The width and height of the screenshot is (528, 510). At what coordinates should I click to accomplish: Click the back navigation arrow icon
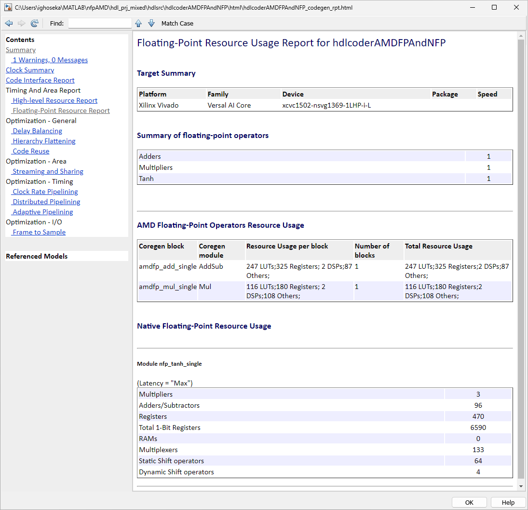tap(9, 23)
